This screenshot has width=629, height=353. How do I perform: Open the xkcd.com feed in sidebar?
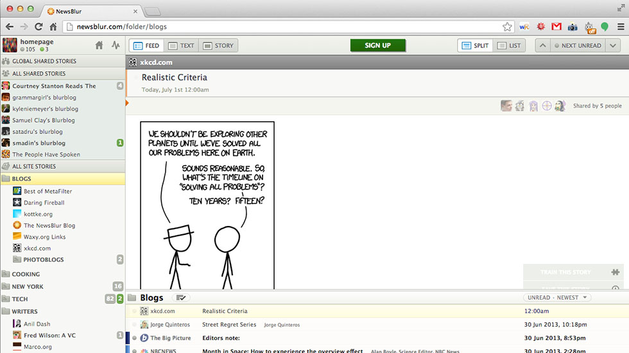point(37,248)
